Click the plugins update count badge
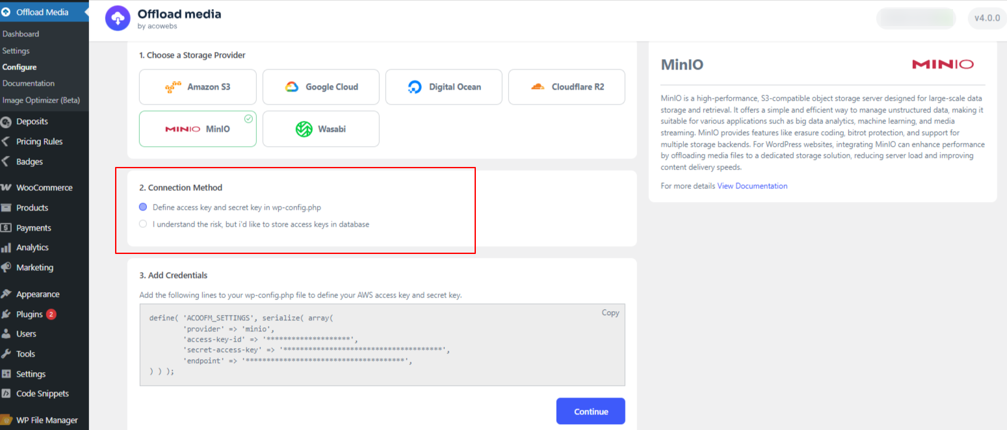The image size is (1007, 430). [51, 314]
